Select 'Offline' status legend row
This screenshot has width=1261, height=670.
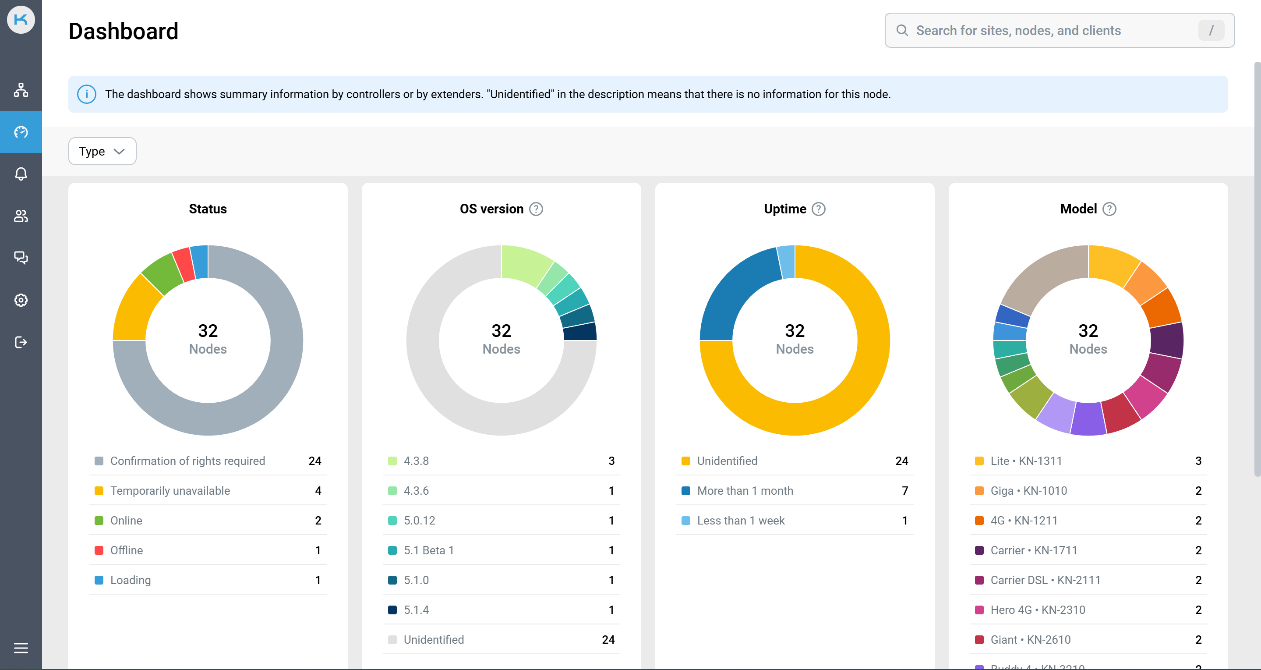coord(208,550)
